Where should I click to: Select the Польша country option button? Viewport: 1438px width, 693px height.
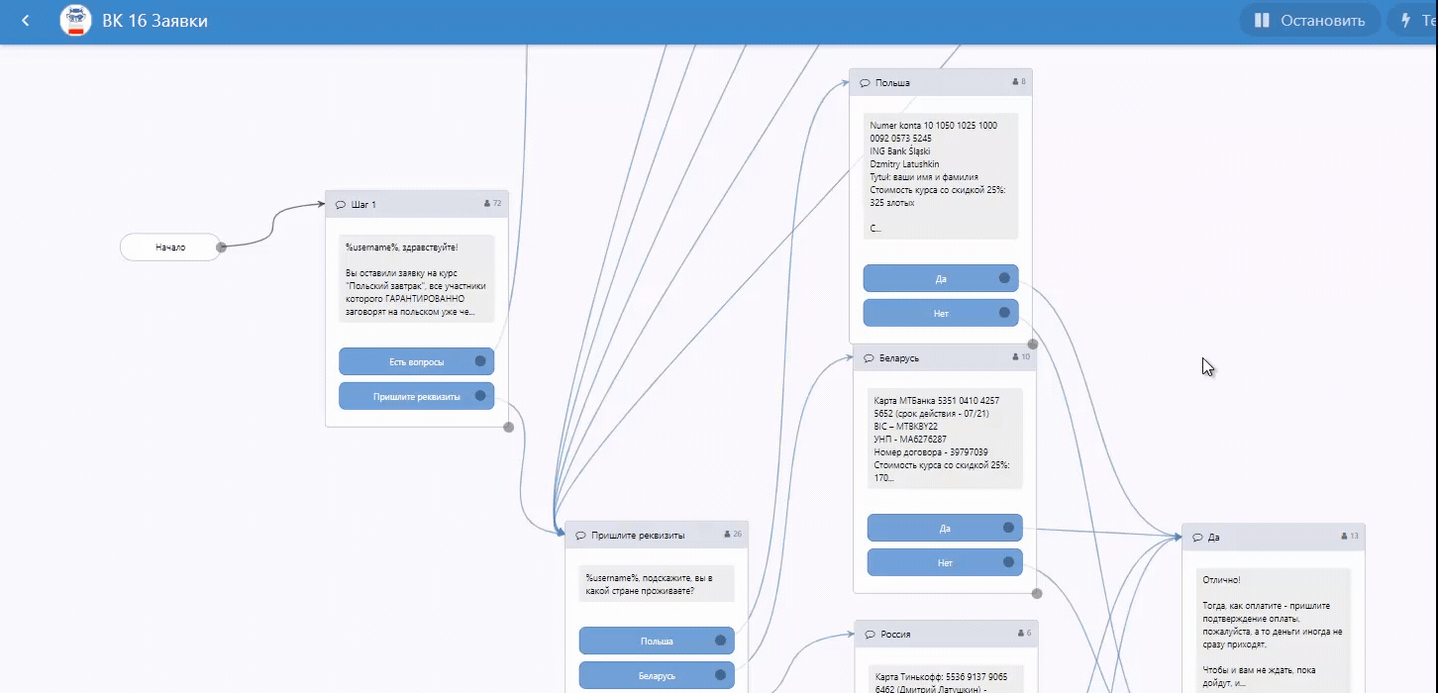pyautogui.click(x=656, y=641)
